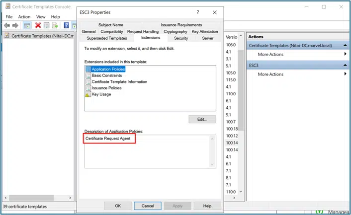Click the Back arrow toolbar icon

pos(7,25)
